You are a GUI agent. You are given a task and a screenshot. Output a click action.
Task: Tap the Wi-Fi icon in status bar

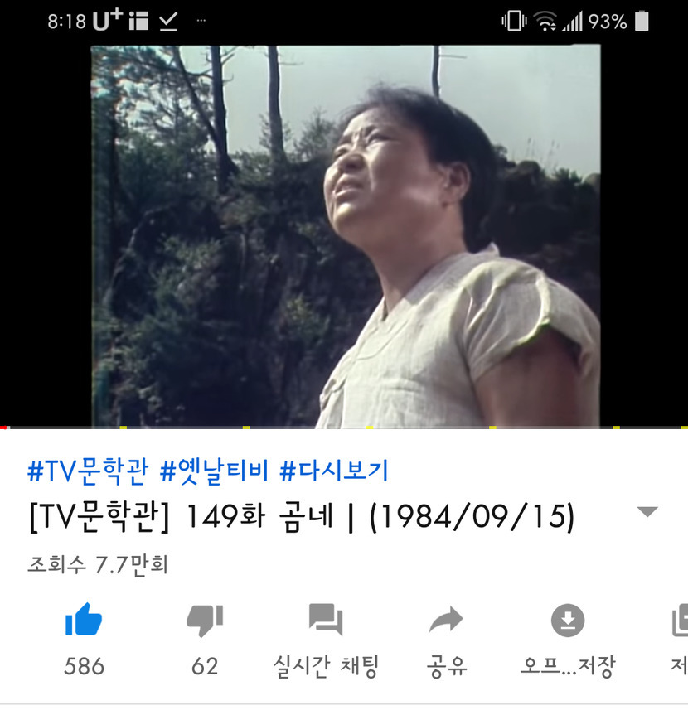(545, 21)
